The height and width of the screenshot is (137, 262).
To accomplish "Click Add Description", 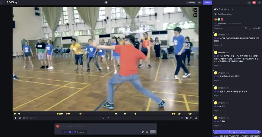I will (224, 14).
